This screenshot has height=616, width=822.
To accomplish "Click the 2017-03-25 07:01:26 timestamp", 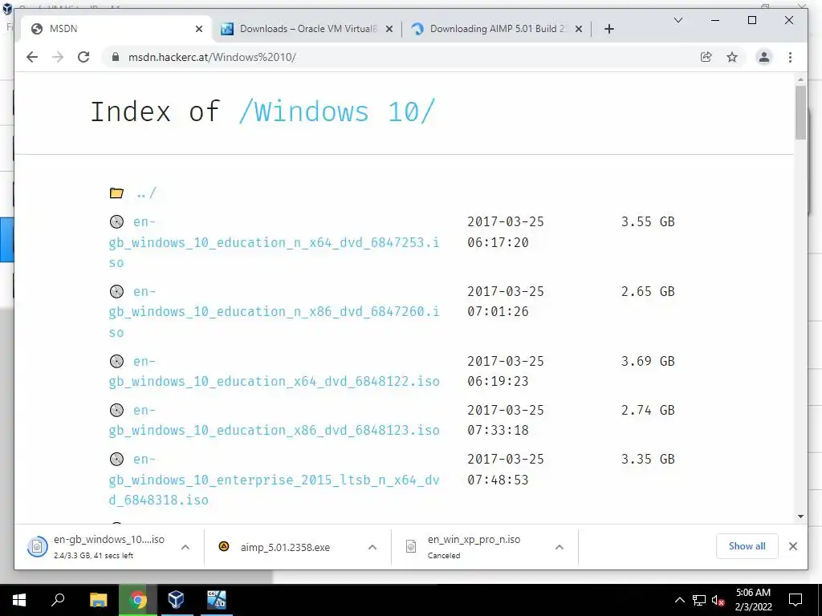I will tap(506, 302).
